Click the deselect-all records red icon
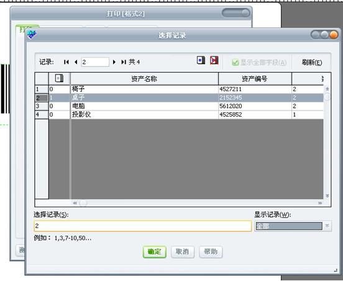This screenshot has height=281, width=343. [x=214, y=60]
